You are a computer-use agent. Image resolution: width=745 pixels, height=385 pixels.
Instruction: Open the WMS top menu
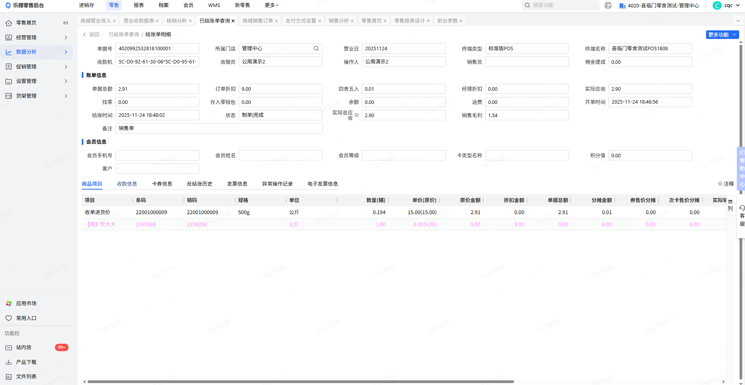coord(214,5)
